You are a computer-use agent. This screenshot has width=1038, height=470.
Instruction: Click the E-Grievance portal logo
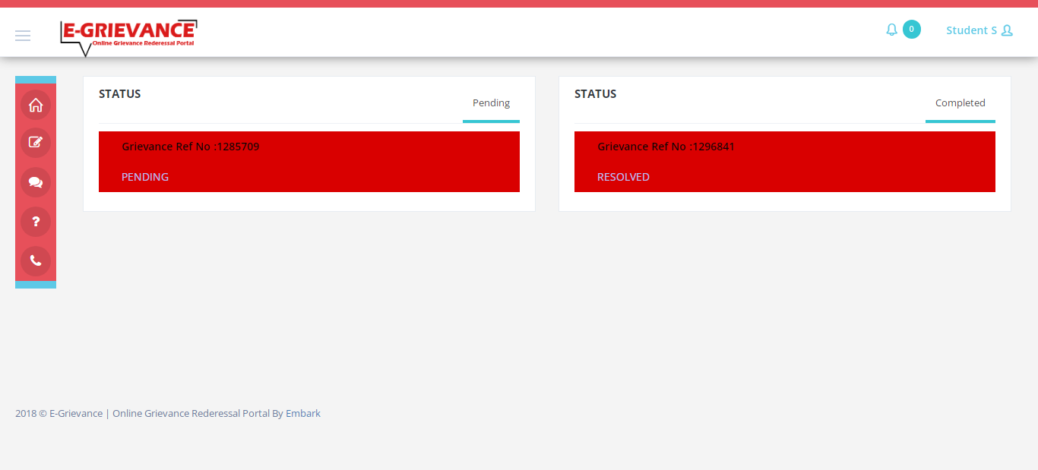pyautogui.click(x=128, y=36)
